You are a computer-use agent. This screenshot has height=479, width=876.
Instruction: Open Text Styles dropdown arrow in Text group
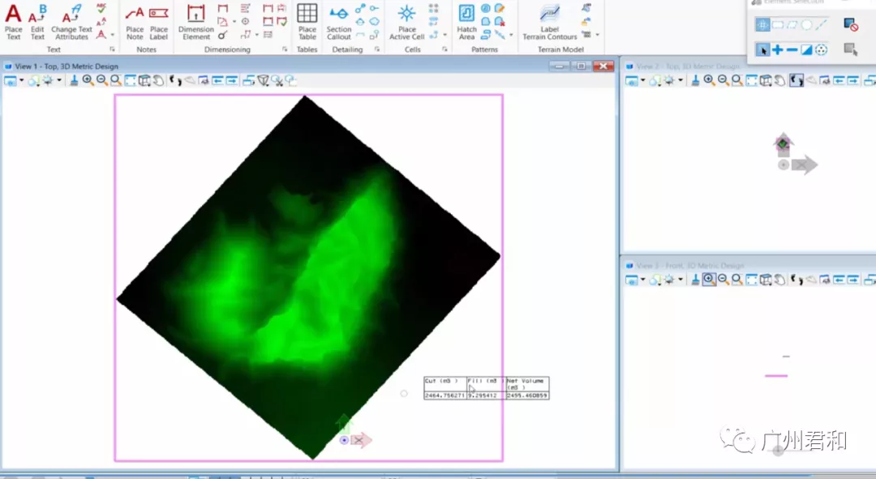[x=112, y=35]
